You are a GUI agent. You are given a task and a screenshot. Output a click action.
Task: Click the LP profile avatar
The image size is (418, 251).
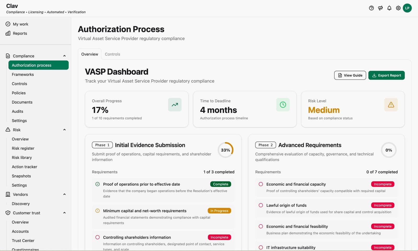407,8
